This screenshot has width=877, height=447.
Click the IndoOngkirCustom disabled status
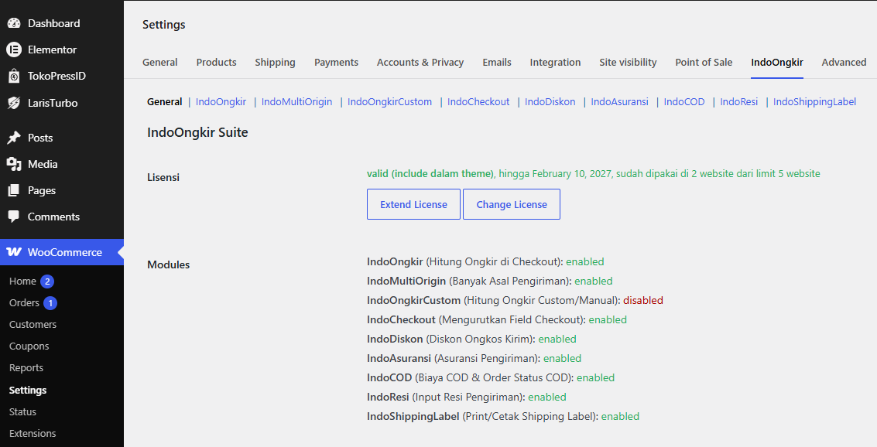tap(643, 301)
